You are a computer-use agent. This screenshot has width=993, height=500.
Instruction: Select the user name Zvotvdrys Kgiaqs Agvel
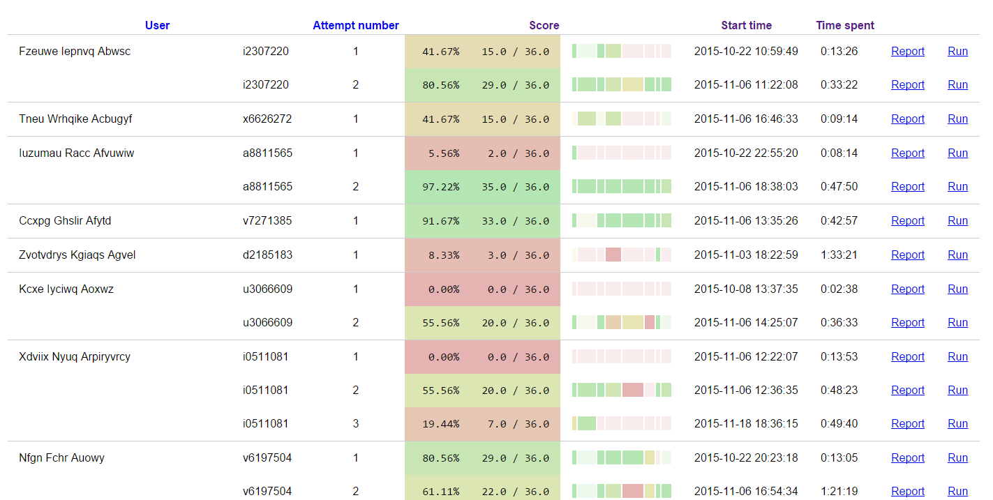tap(77, 255)
